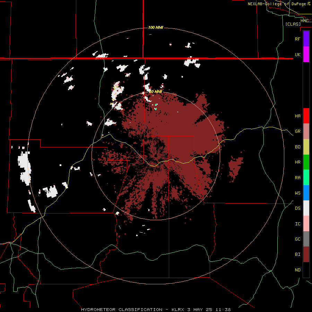This screenshot has height=312, width=312.
Task: Click the HA legend label
Action: (297, 116)
